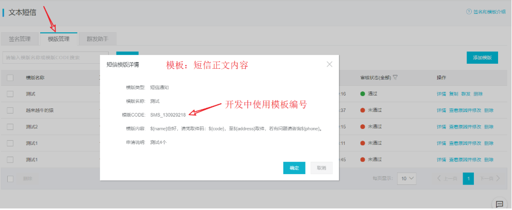Image resolution: width=512 pixels, height=210 pixels.
Task: Click 删除 for the 测试 row
Action: point(478,94)
